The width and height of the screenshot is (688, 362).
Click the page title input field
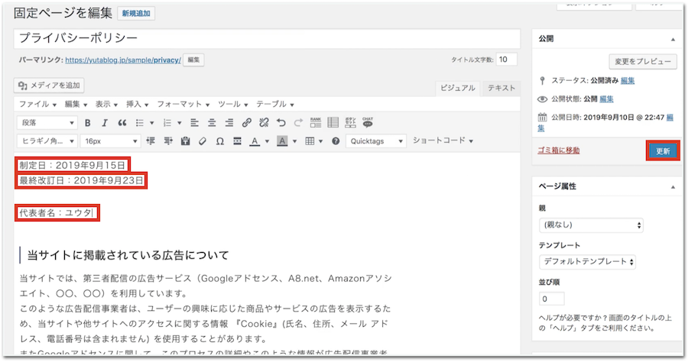pyautogui.click(x=266, y=38)
